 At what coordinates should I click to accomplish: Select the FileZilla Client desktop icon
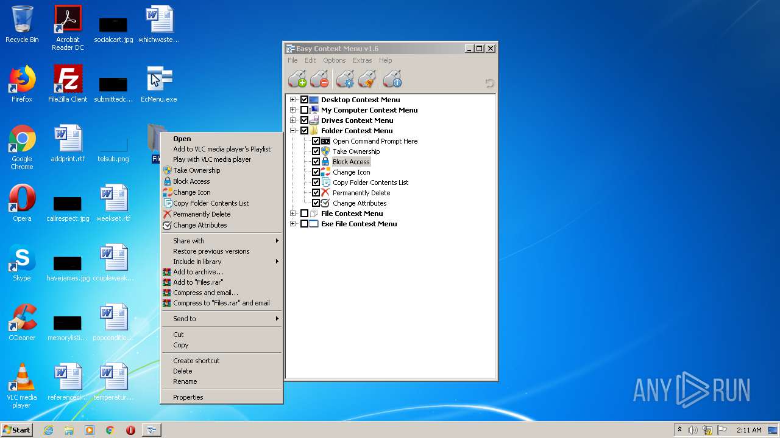pos(68,84)
